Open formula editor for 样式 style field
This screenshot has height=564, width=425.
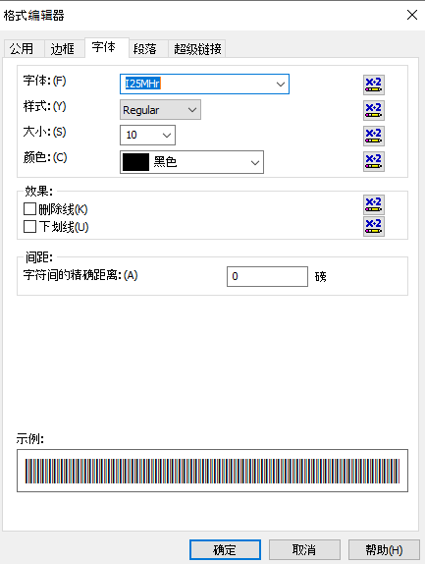pos(374,110)
